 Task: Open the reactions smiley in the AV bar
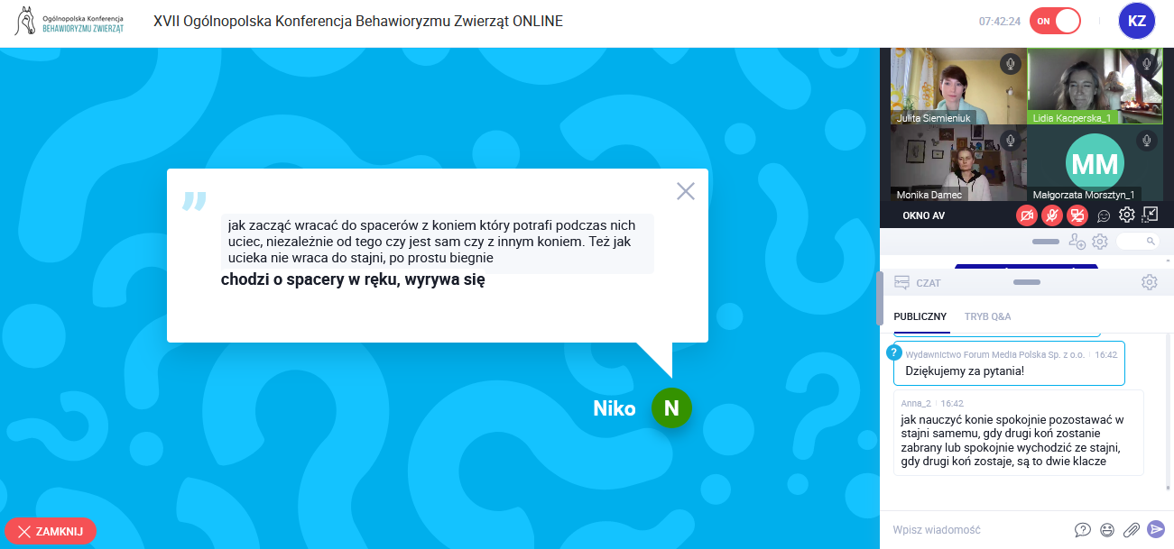[1103, 215]
